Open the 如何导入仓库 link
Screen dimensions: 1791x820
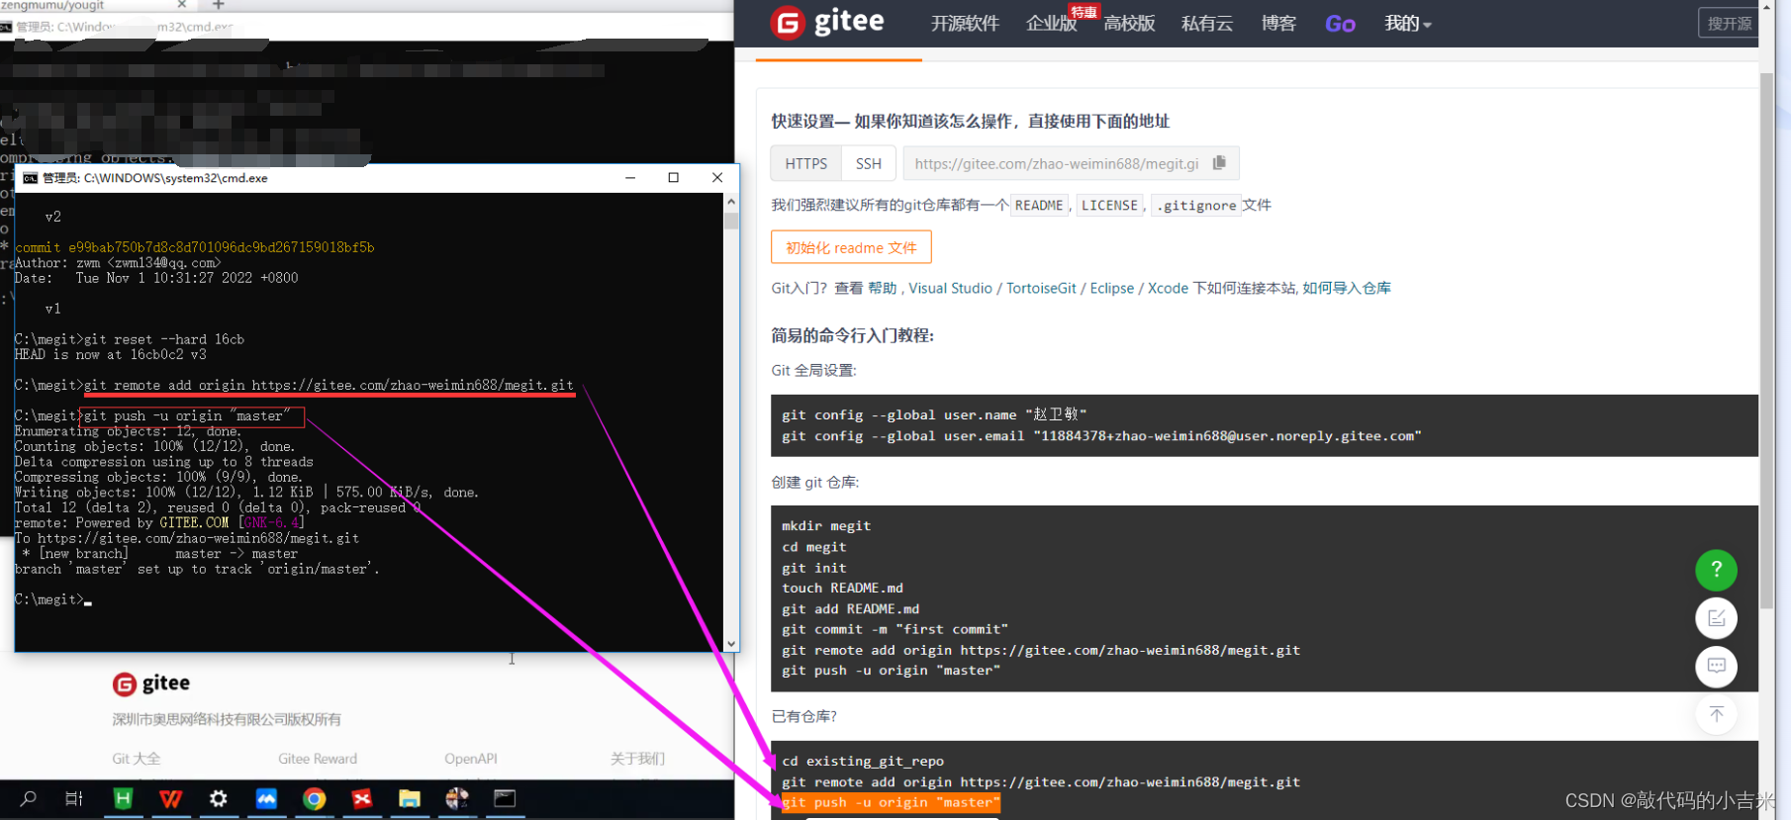pos(1347,288)
